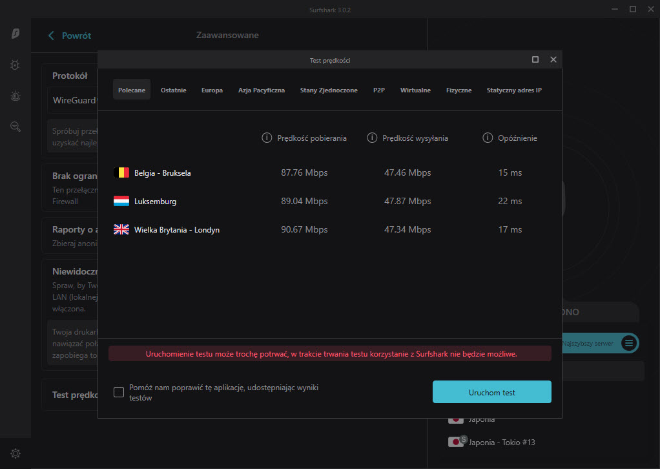Minimize the Surfshark window
660x469 pixels.
(x=615, y=9)
